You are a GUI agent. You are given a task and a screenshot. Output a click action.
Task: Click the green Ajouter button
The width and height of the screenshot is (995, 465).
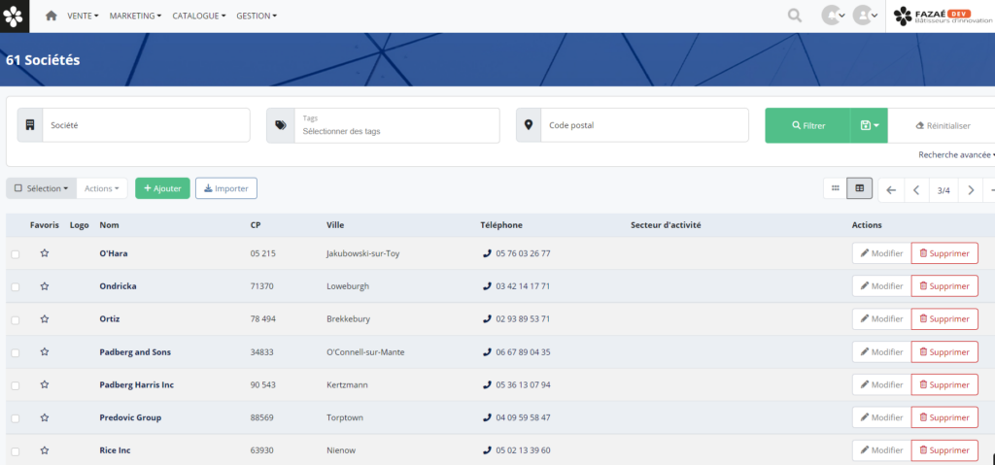pos(162,188)
